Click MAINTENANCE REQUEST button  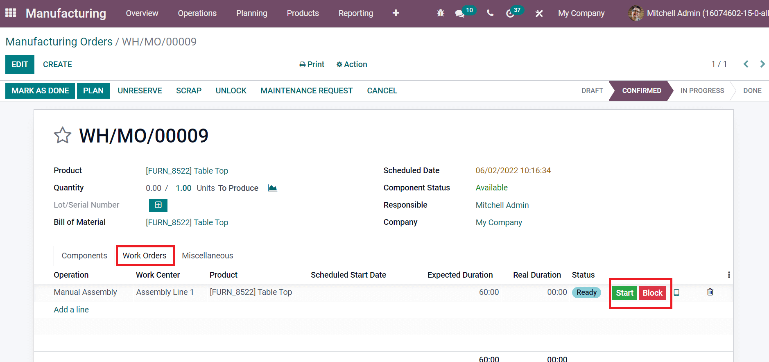[307, 90]
